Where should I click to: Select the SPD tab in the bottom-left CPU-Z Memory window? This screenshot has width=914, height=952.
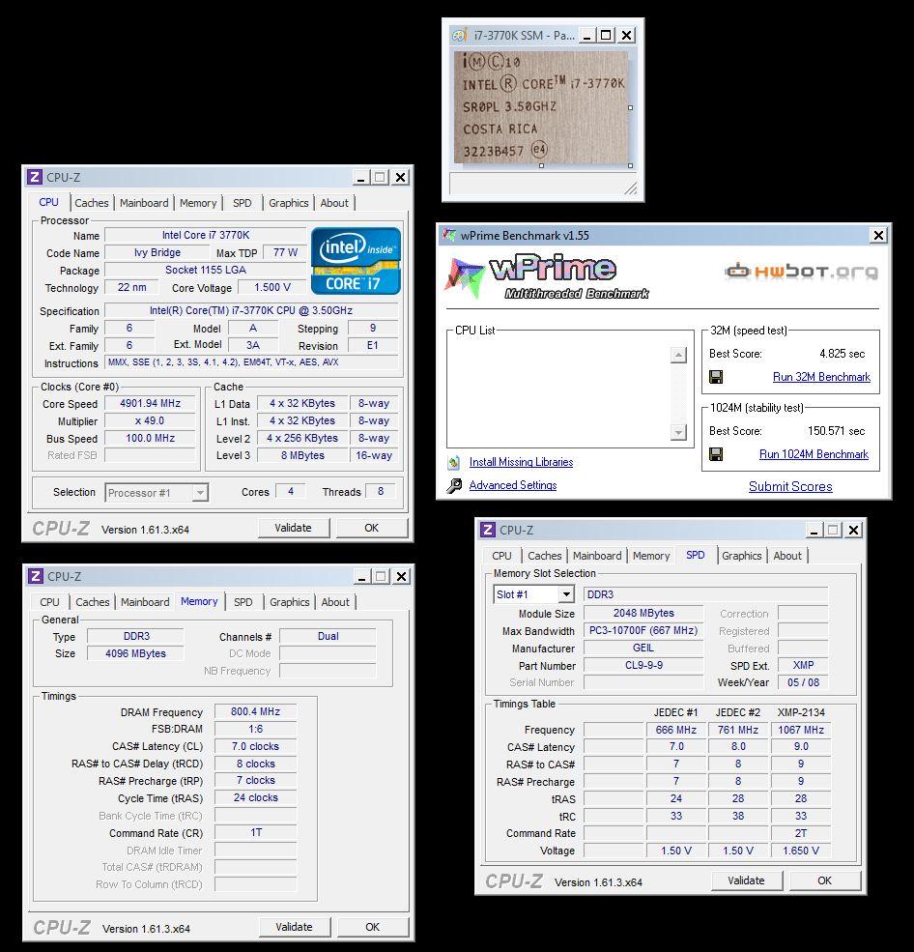pyautogui.click(x=243, y=602)
